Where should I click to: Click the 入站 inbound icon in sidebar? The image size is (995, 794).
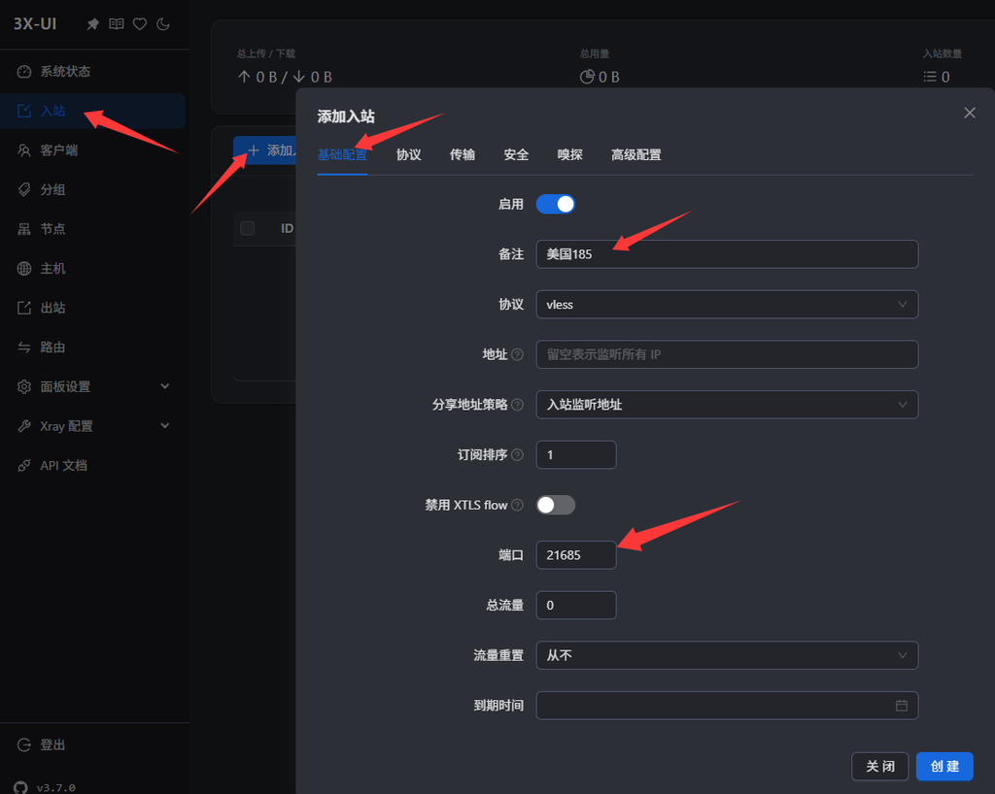(x=24, y=111)
